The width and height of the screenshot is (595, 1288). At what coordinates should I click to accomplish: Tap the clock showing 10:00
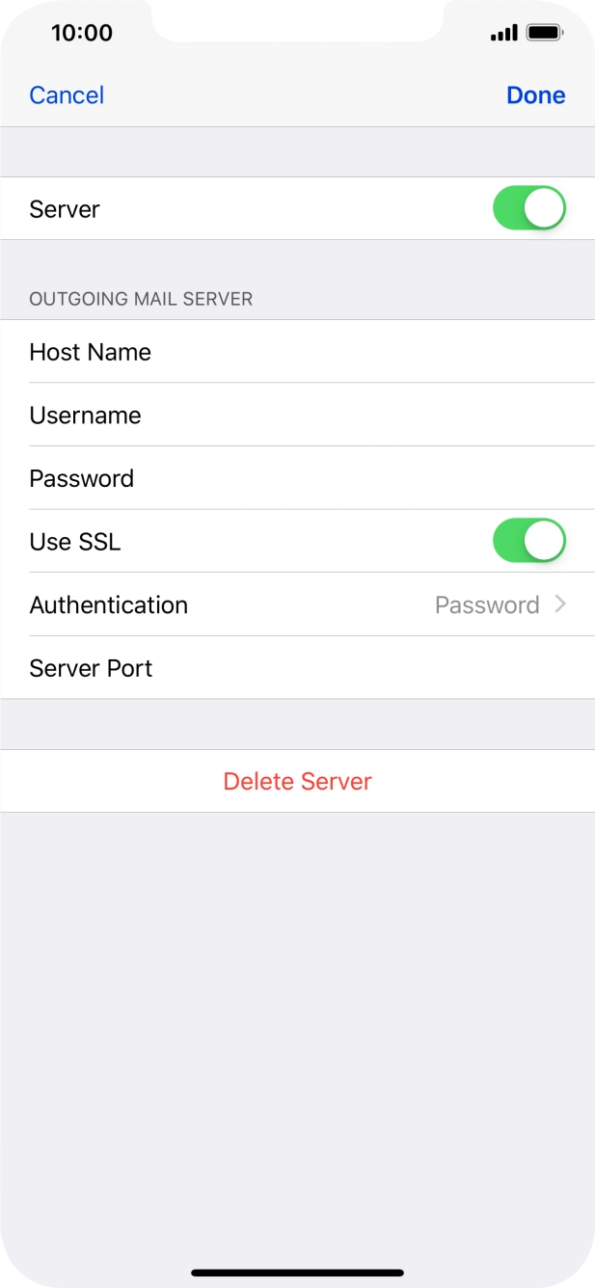[x=82, y=33]
